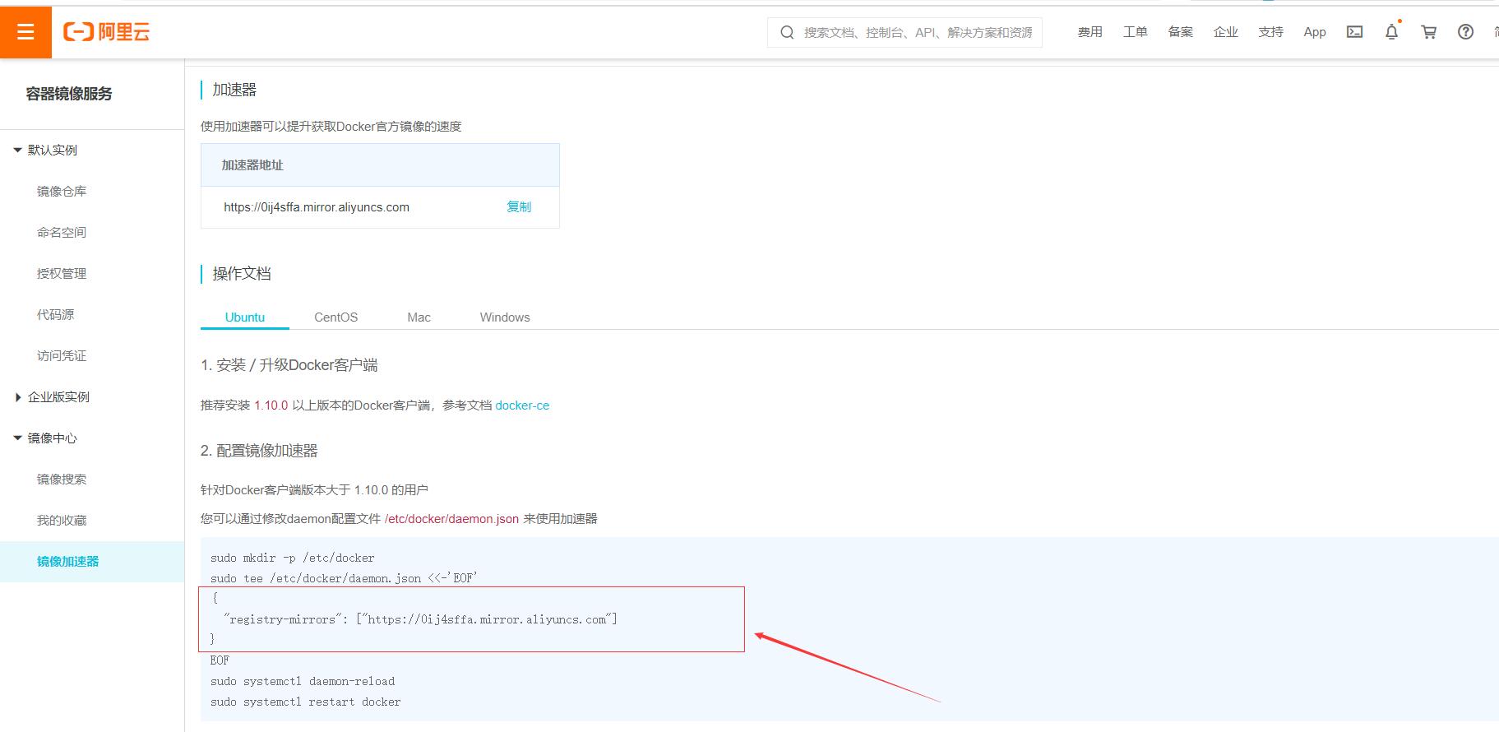Open the 企业 menu
The image size is (1499, 732).
pos(1226,32)
